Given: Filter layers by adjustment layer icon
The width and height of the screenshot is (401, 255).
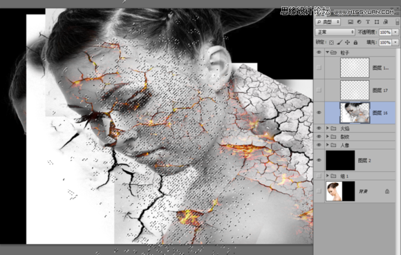Looking at the screenshot, I should coord(359,22).
